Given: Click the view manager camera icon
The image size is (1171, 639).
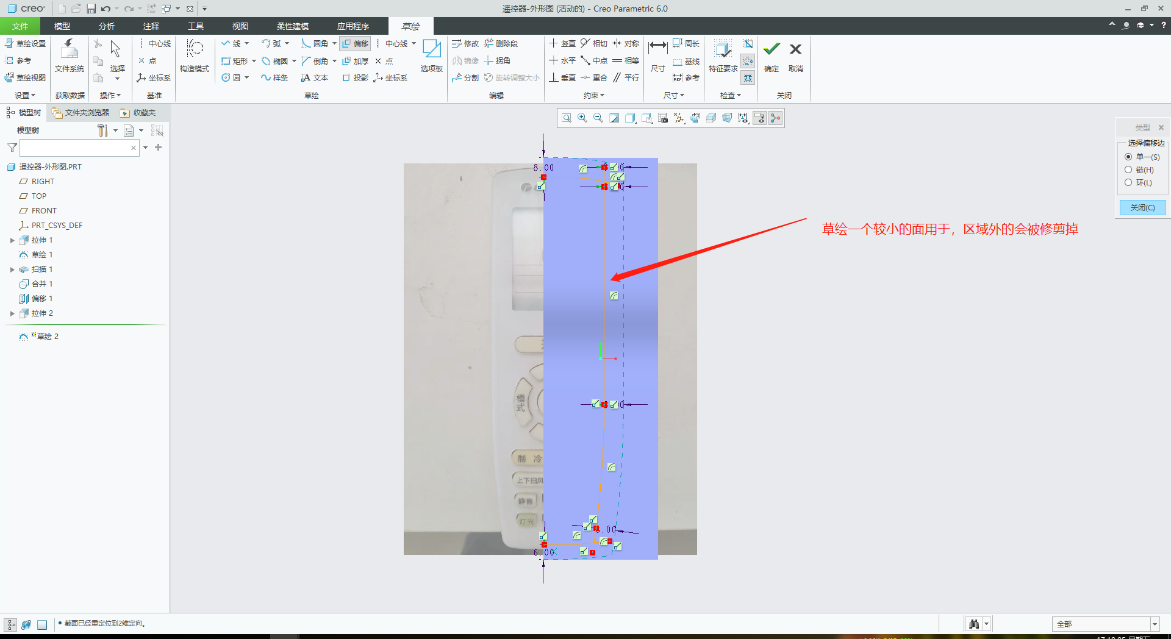Looking at the screenshot, I should coord(663,118).
